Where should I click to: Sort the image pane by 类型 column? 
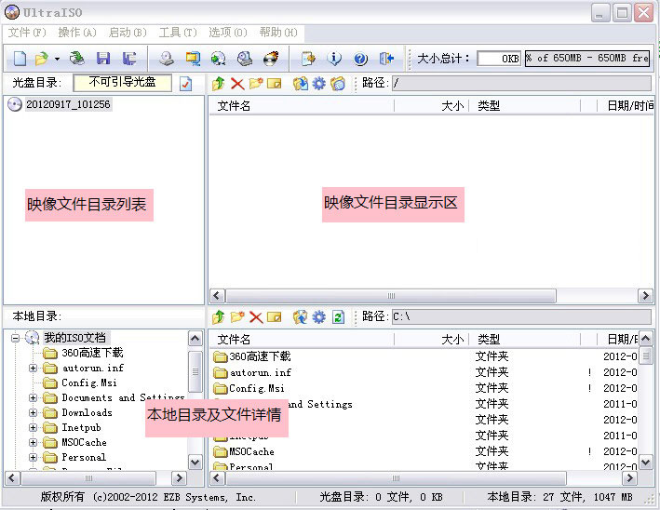[x=524, y=106]
